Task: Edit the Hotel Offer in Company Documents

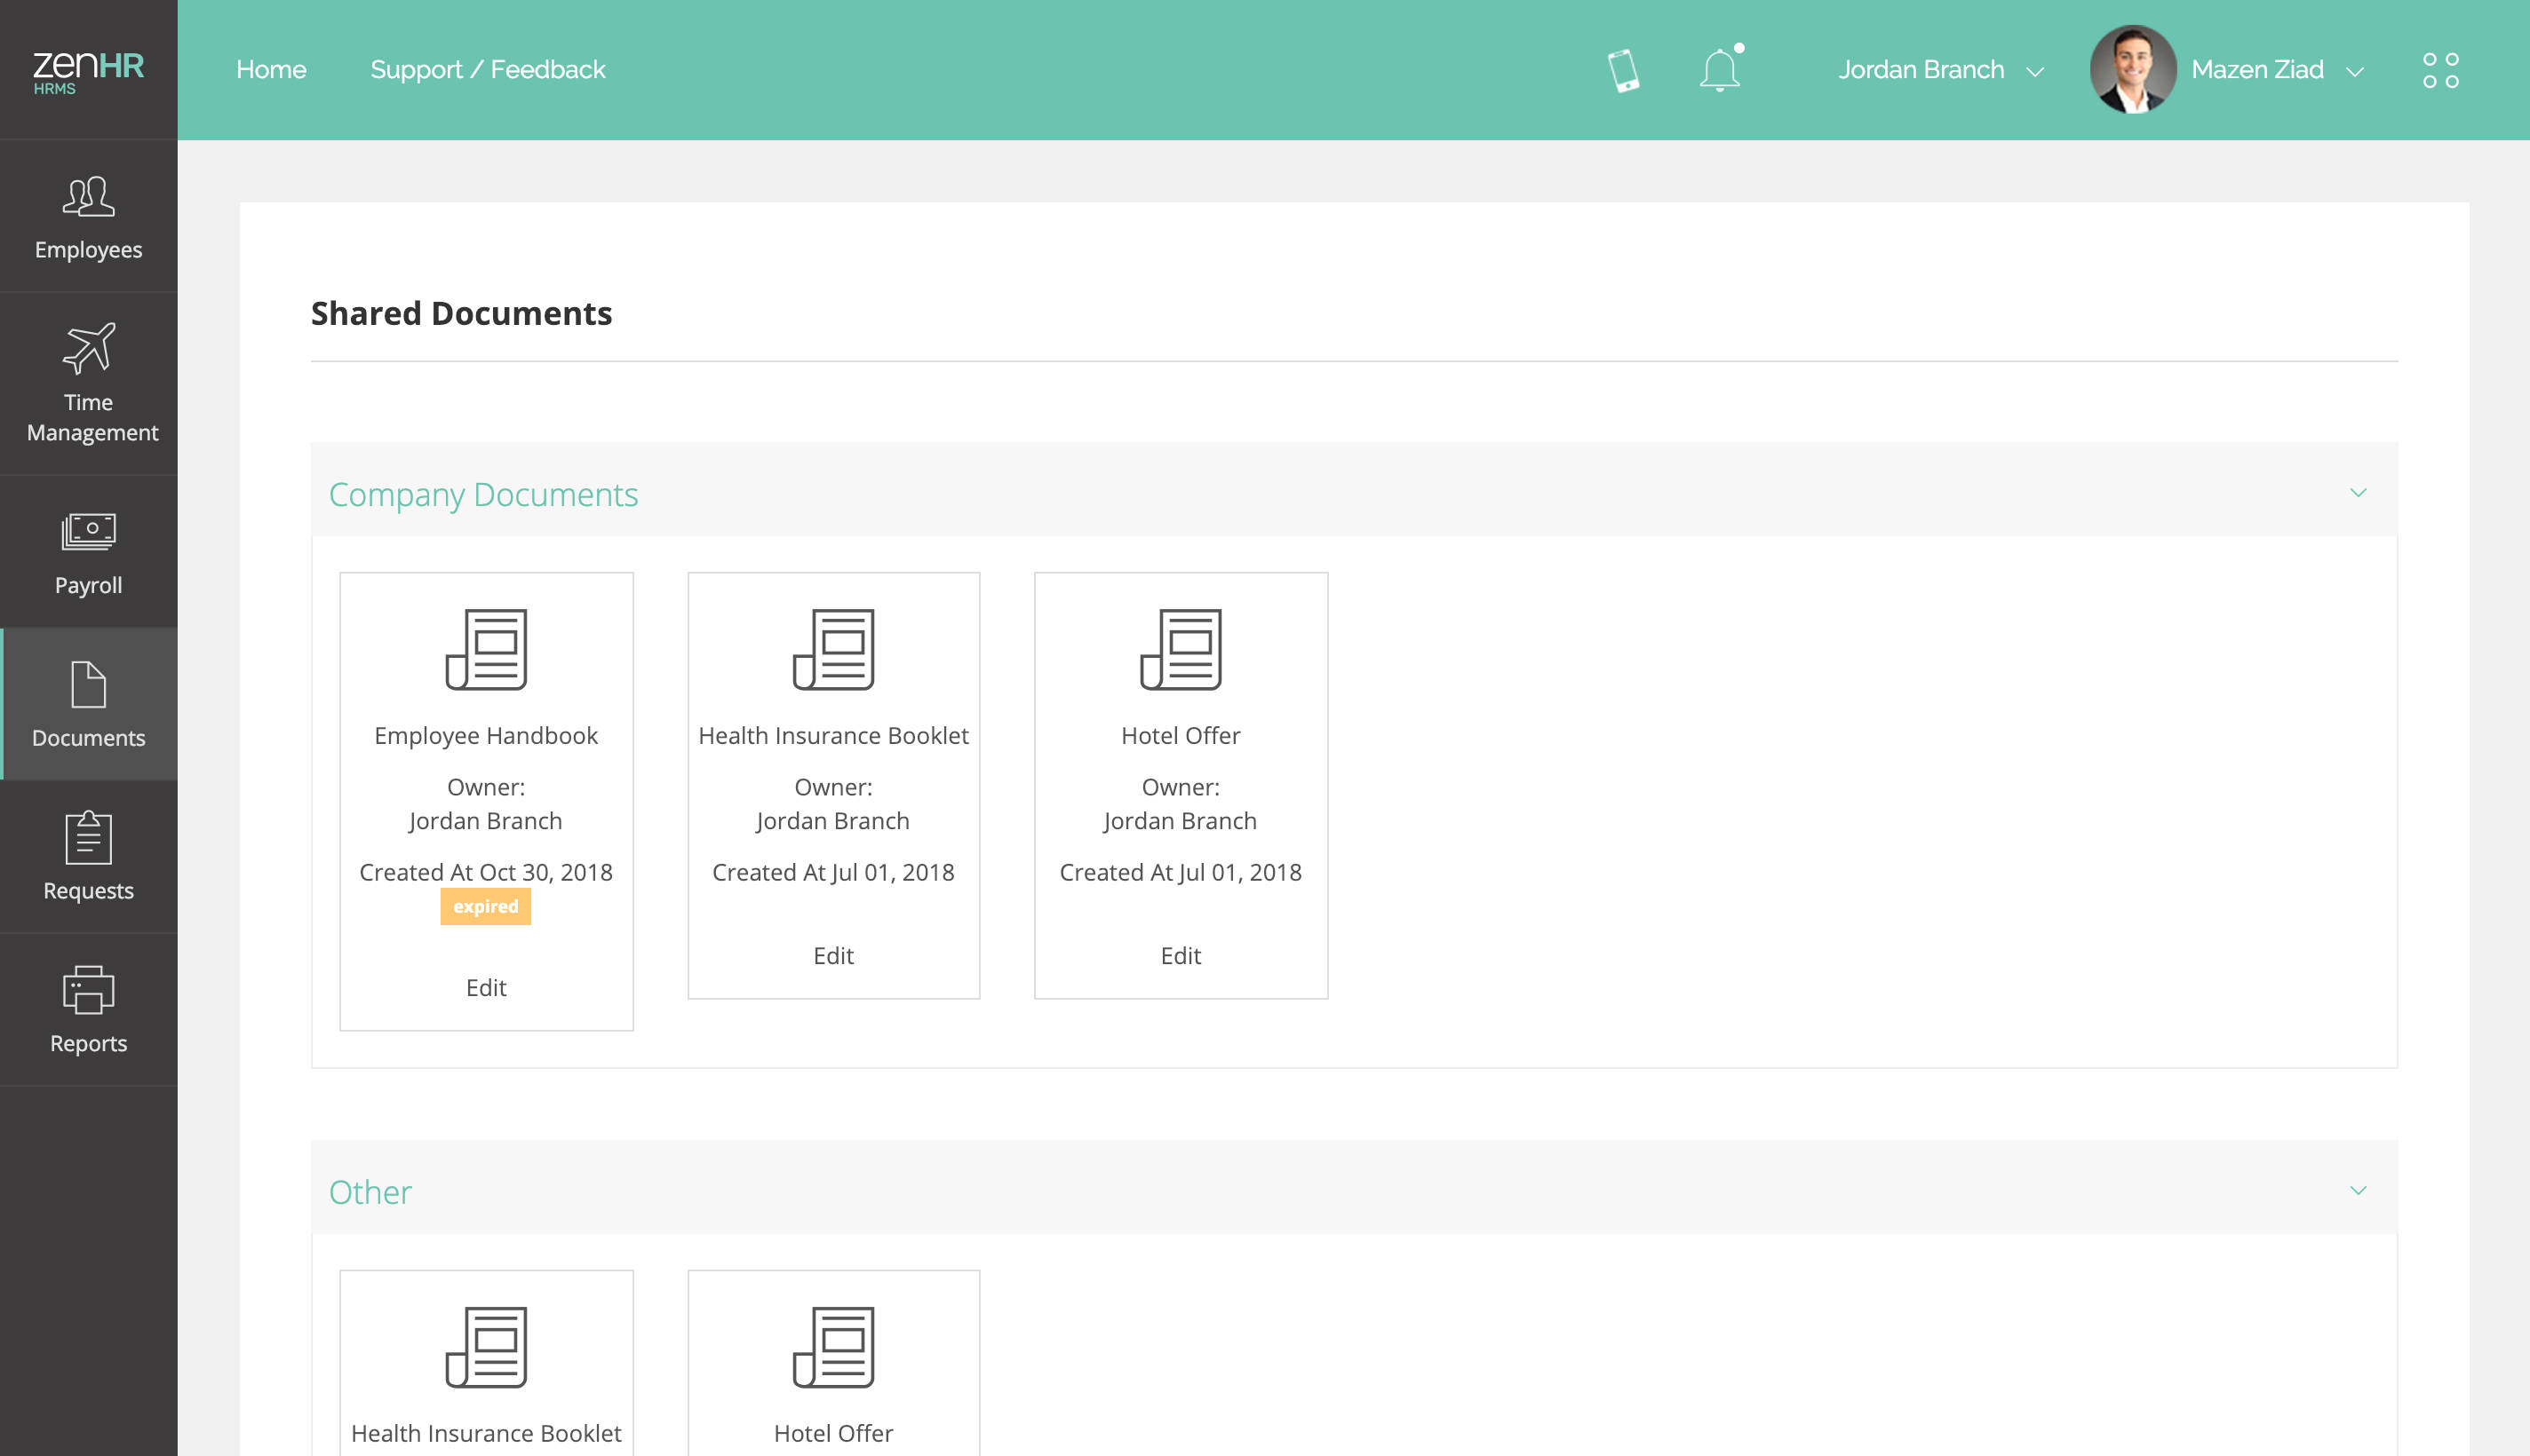Action: click(x=1181, y=956)
